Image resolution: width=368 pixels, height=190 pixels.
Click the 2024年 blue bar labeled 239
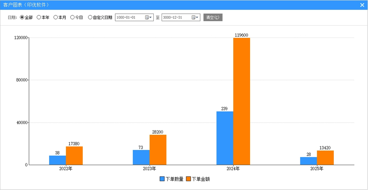pyautogui.click(x=225, y=138)
